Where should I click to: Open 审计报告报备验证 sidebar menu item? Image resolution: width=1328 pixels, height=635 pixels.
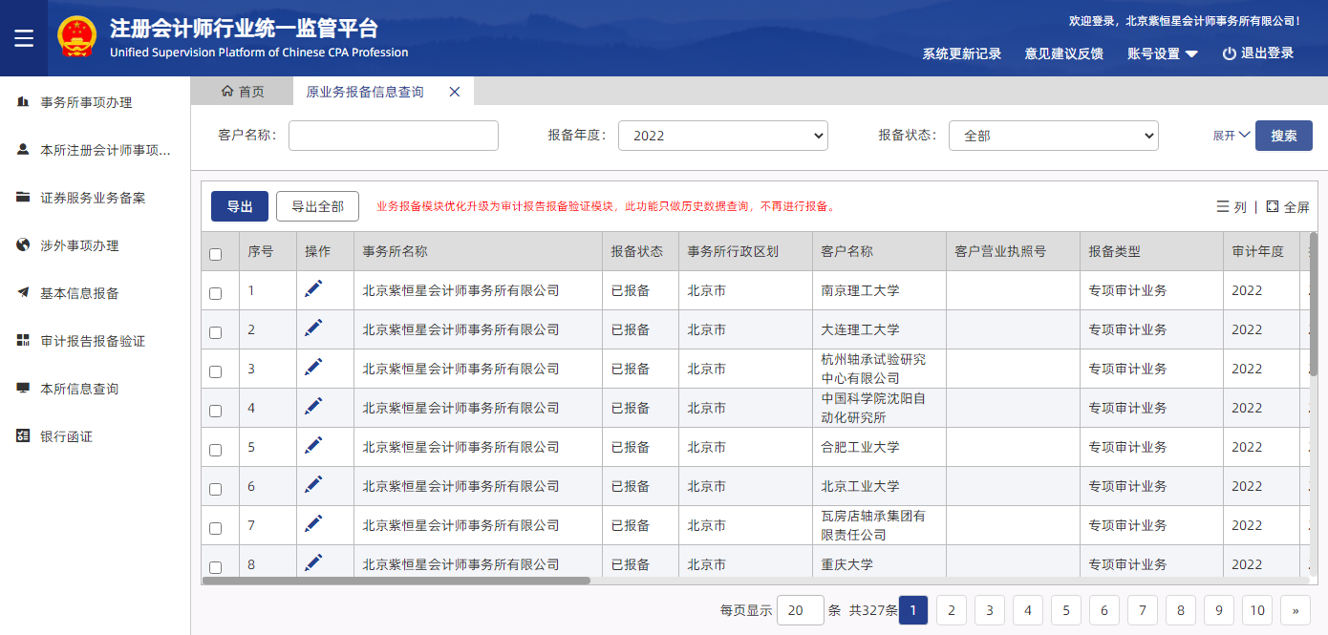92,341
